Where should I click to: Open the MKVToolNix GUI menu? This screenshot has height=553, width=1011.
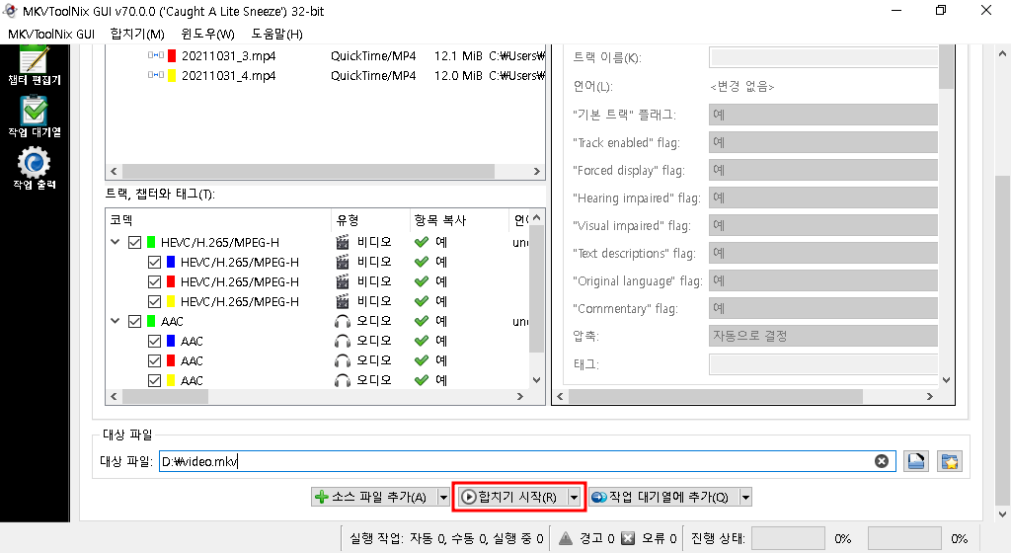(x=51, y=35)
